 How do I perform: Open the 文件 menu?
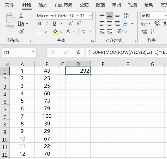(9, 5)
